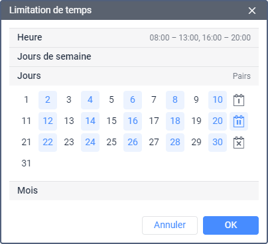Toggle day 30 off
The height and width of the screenshot is (244, 268).
[218, 143]
